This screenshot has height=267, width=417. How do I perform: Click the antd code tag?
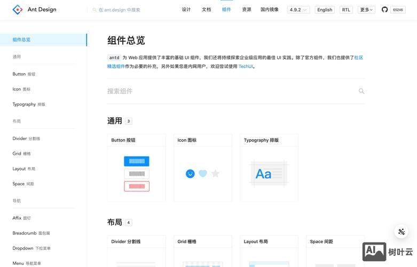coord(114,58)
